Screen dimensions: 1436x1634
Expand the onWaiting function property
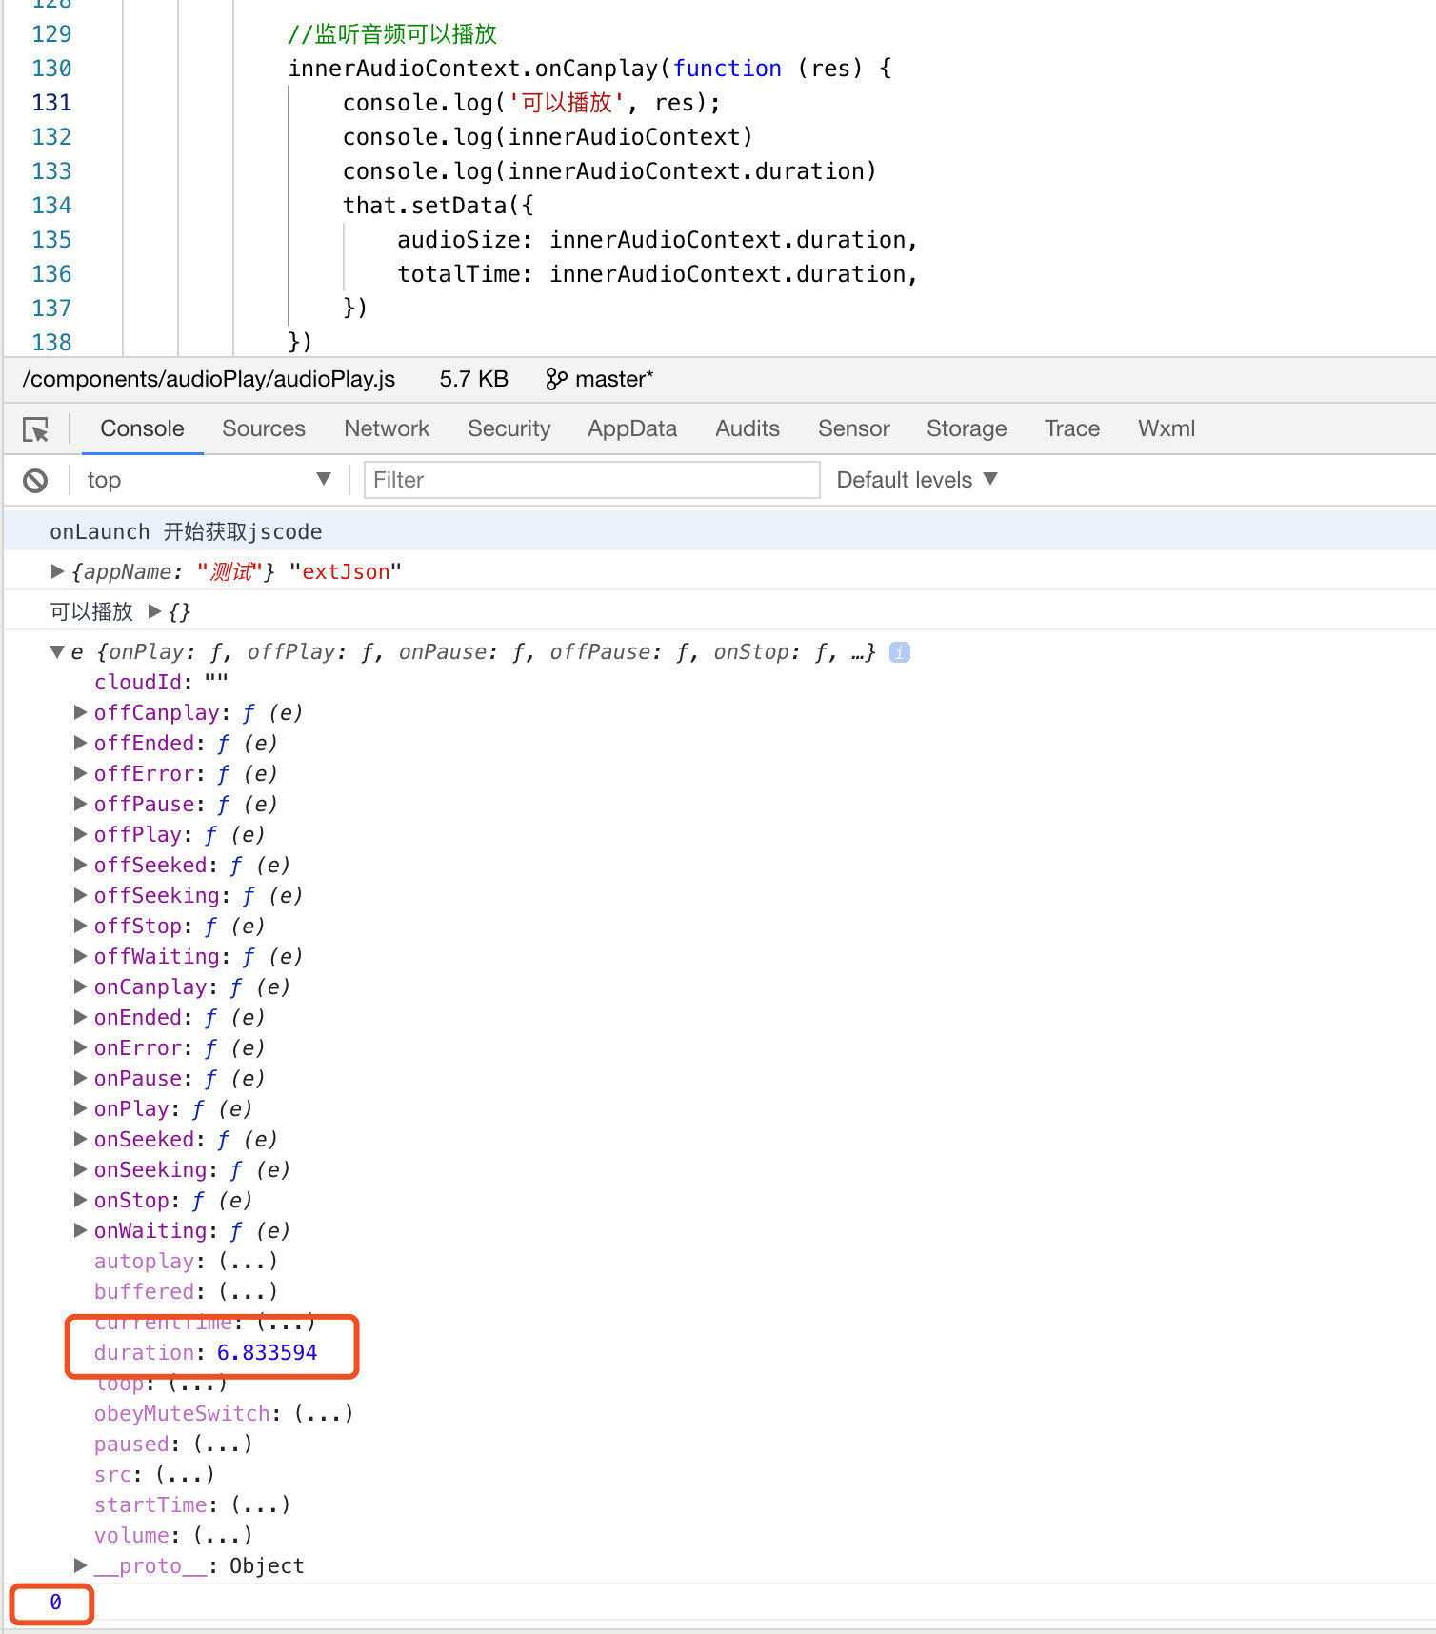81,1230
